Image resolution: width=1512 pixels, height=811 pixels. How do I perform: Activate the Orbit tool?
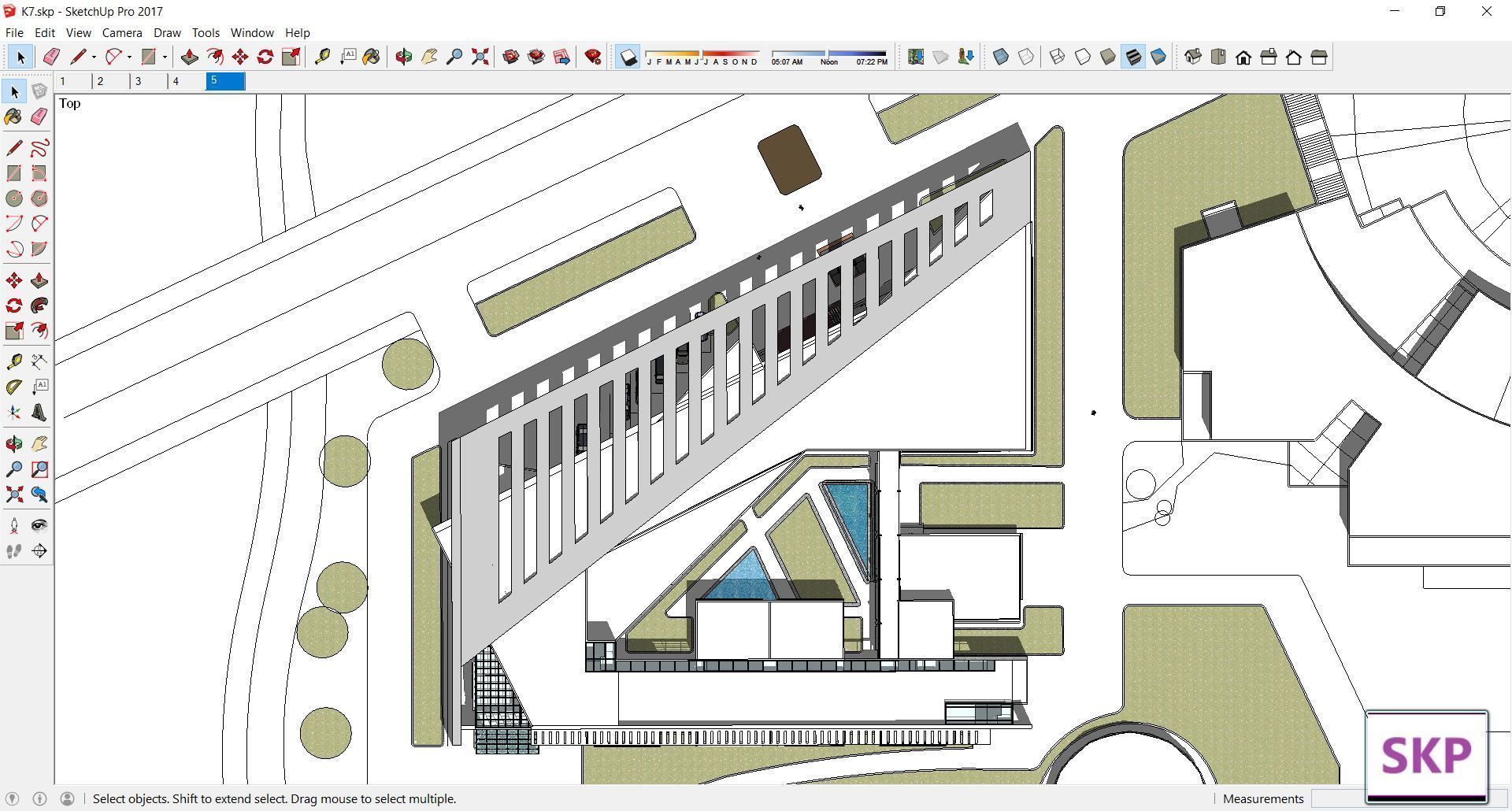click(x=404, y=57)
